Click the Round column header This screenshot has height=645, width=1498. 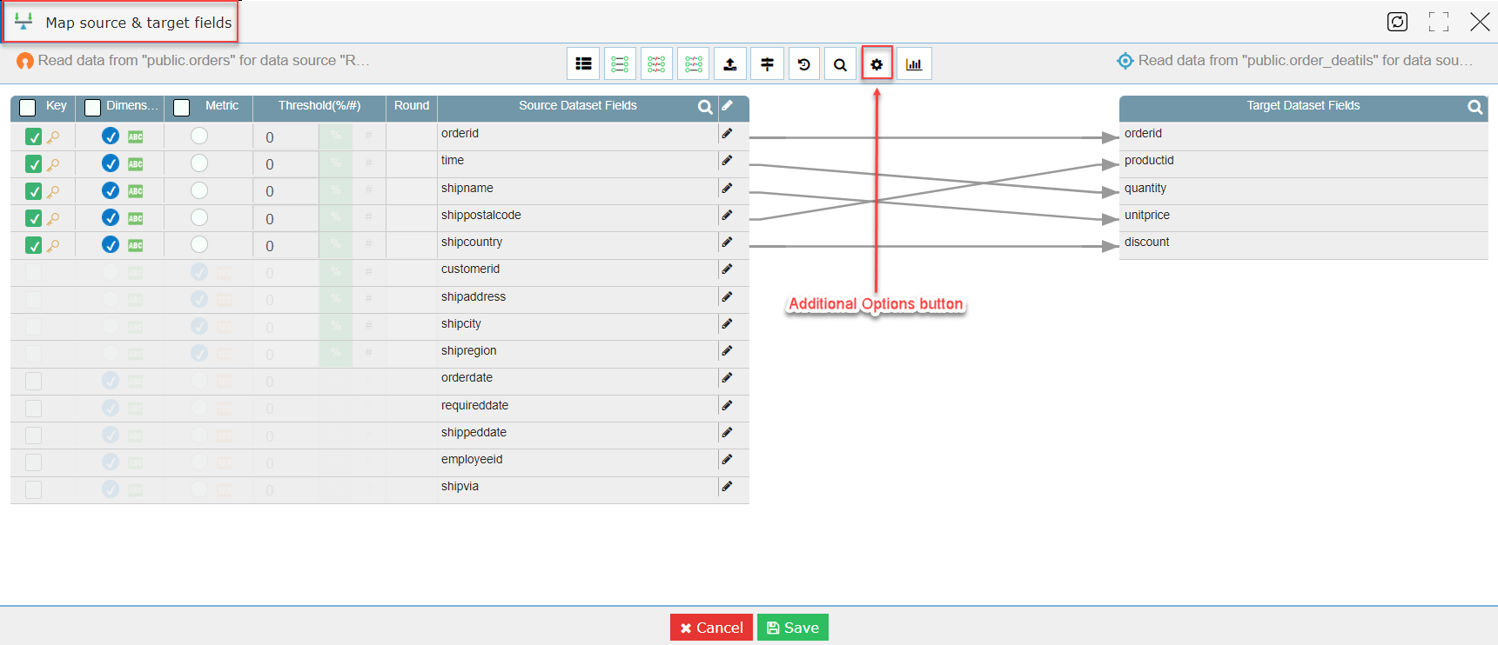coord(412,106)
